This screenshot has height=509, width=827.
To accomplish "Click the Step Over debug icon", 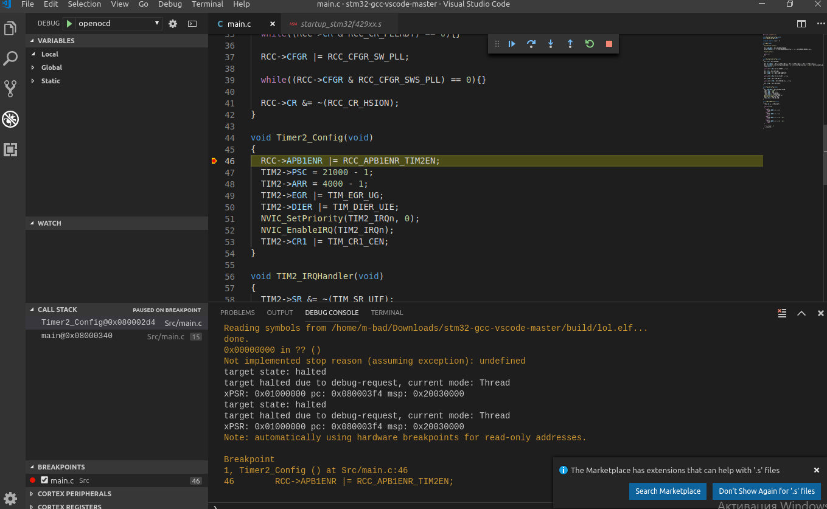I will tap(531, 44).
